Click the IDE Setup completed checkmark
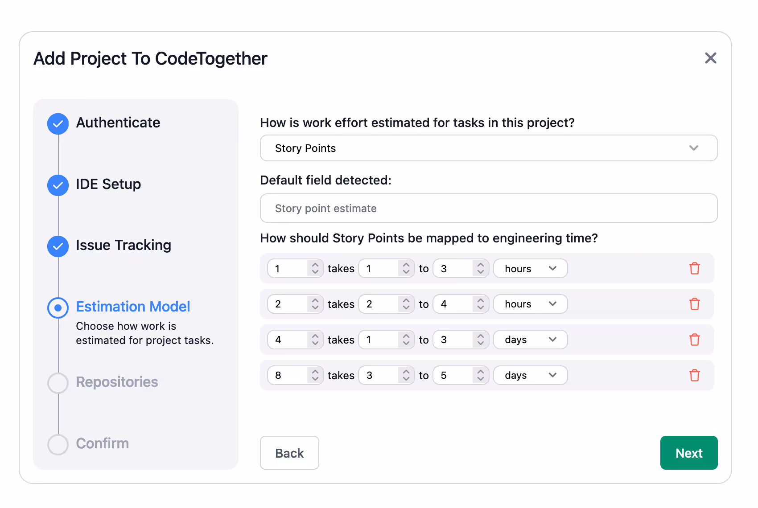Screen dimensions: 758x508 58,185
